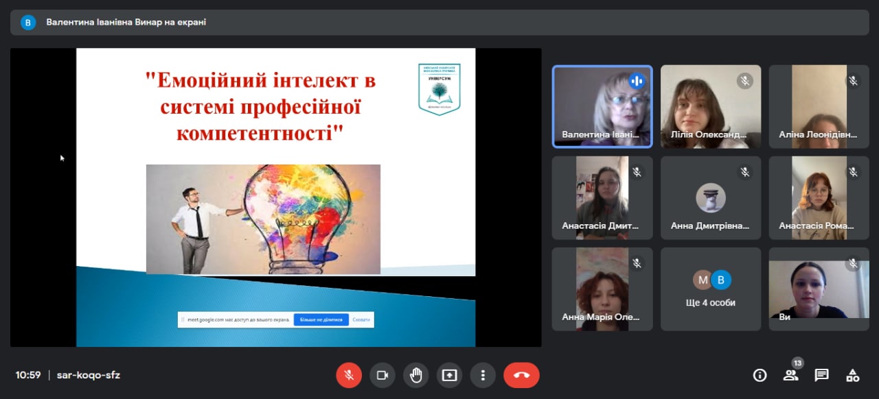879x399 pixels.
Task: Select Анна Марія Оле... video tile
Action: pyautogui.click(x=602, y=289)
